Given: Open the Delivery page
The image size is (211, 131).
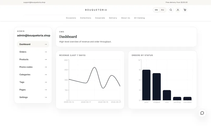Looking at the screenshot, I should (x=113, y=18).
